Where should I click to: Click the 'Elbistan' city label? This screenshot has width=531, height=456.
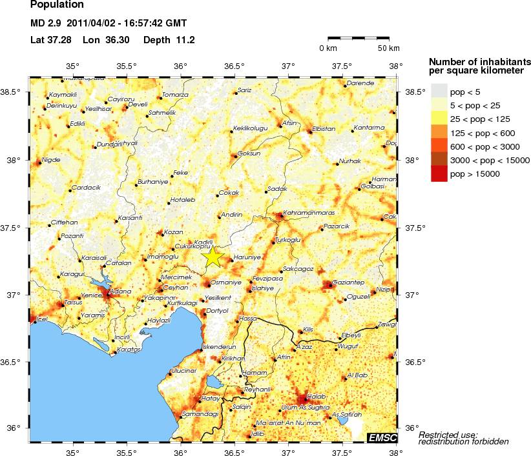[324, 128]
